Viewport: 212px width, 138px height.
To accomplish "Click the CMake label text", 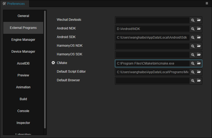I will tap(62, 63).
